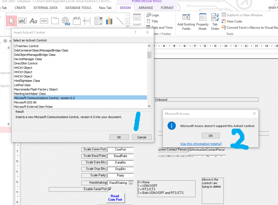Image resolution: width=278 pixels, height=205 pixels.
Task: Open the New Tab ribbon tab
Action: pyautogui.click(x=105, y=8)
